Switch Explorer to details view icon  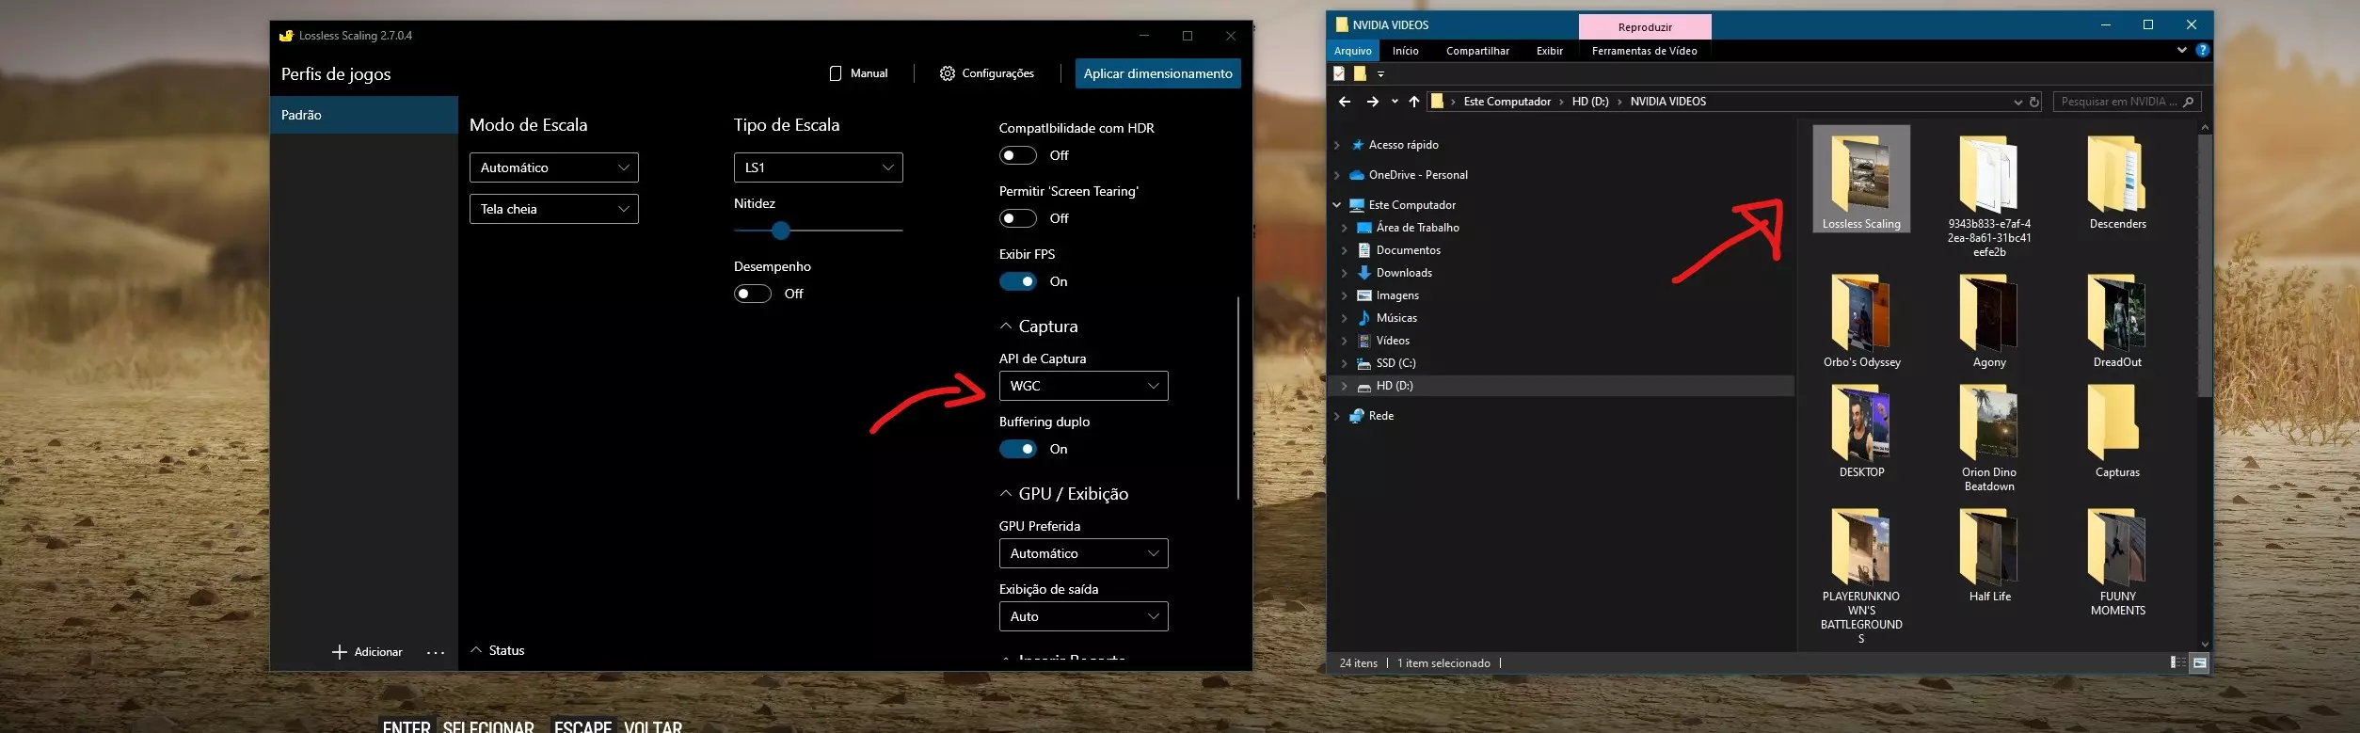click(2177, 662)
